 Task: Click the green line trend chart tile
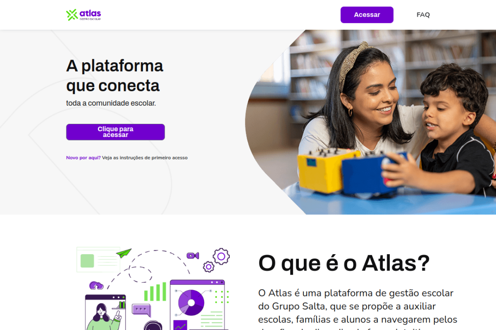(180, 325)
